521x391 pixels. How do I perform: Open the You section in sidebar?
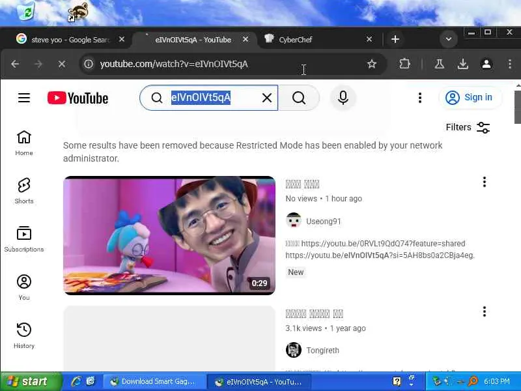click(24, 287)
